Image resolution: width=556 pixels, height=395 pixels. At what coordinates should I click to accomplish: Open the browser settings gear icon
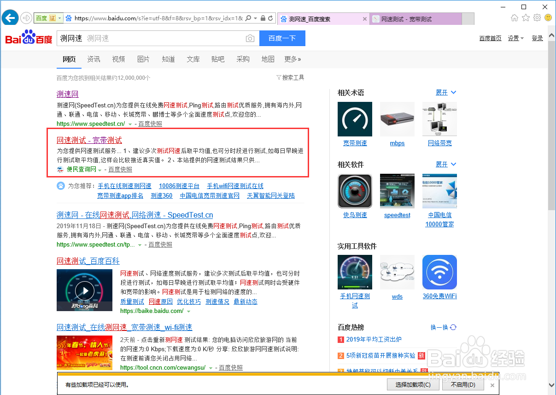pyautogui.click(x=537, y=18)
